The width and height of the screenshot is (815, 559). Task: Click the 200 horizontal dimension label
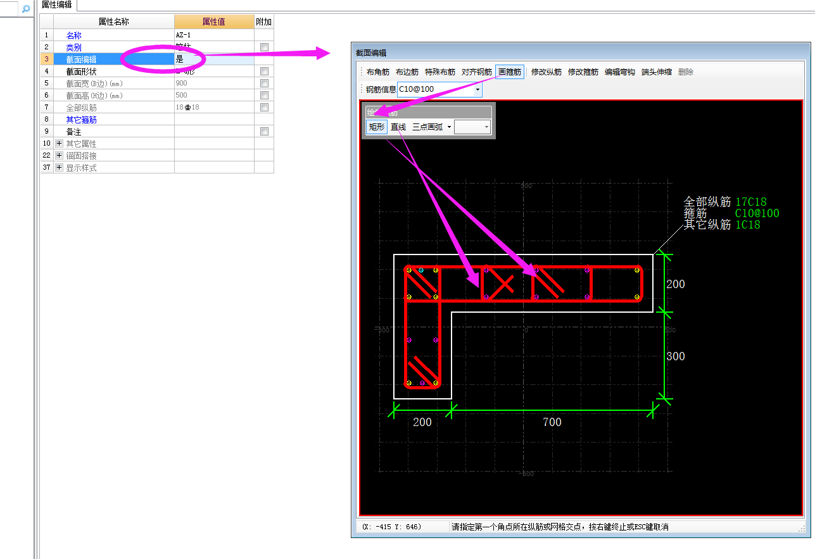422,422
